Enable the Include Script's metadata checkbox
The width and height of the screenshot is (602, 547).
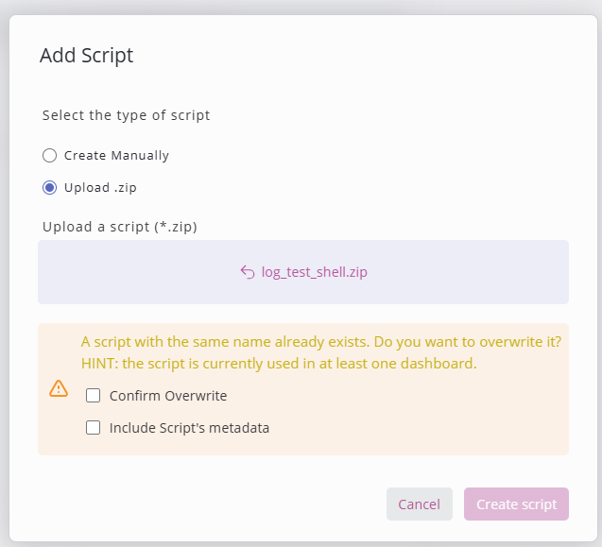coord(94,427)
